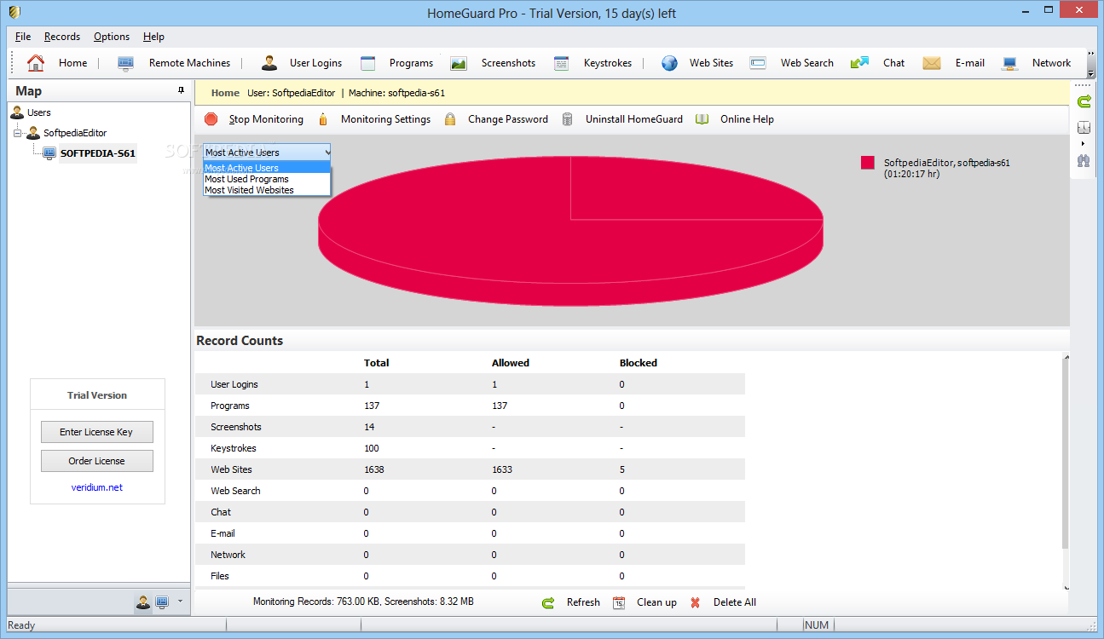Open the E-mail envelope icon
This screenshot has width=1104, height=639.
(x=931, y=63)
